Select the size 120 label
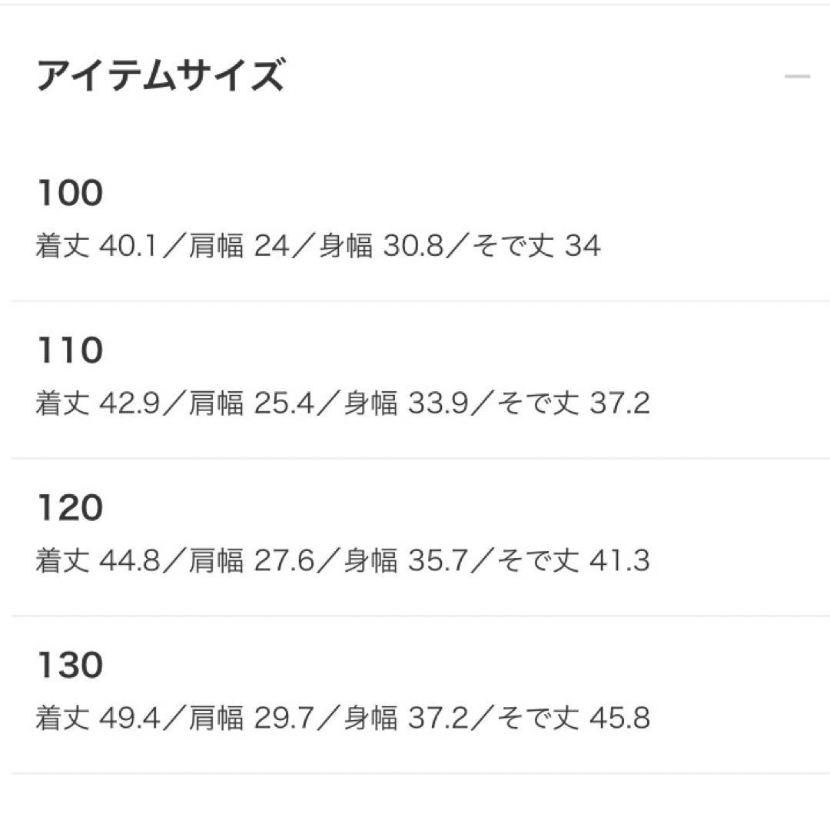 (69, 508)
